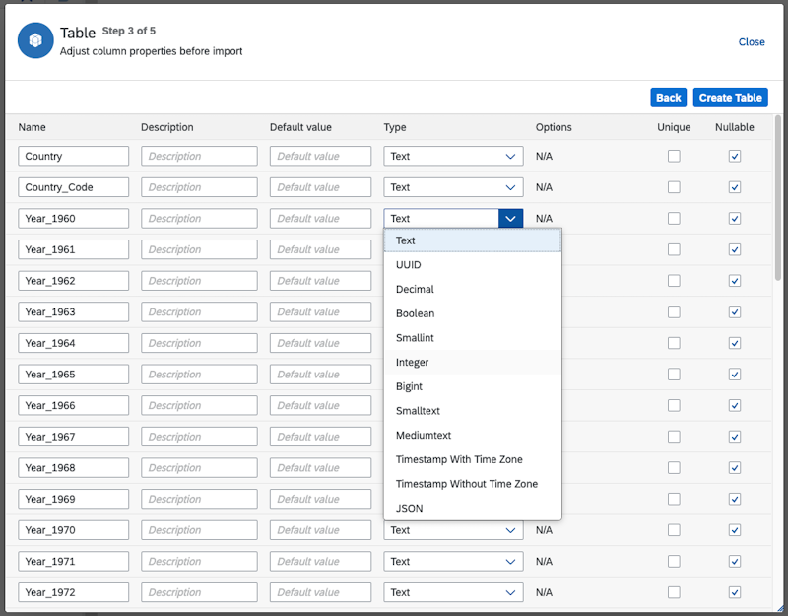This screenshot has width=788, height=616.
Task: Select Bigint from the dropdown list
Action: (x=473, y=386)
